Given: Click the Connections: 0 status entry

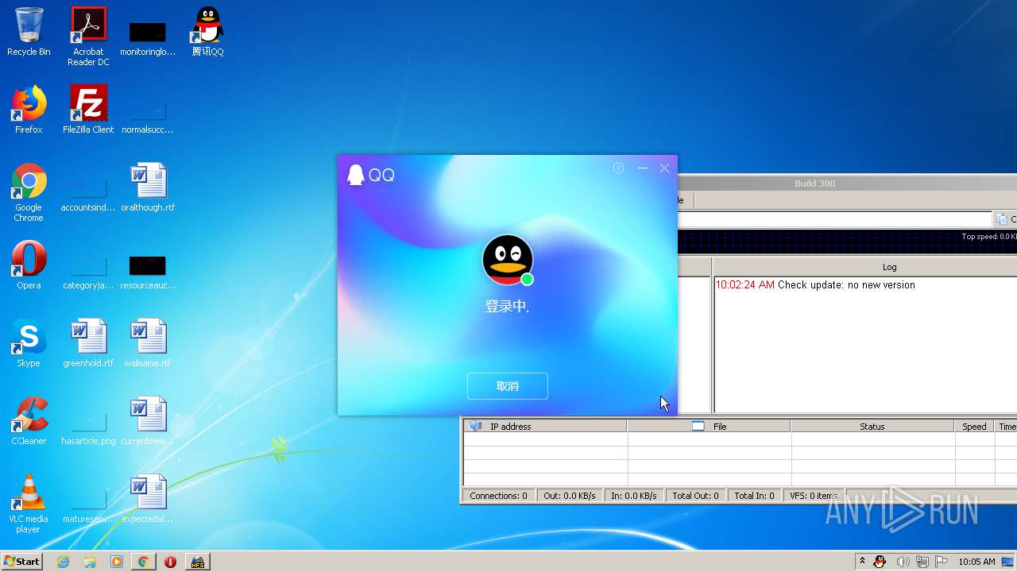Looking at the screenshot, I should tap(498, 496).
